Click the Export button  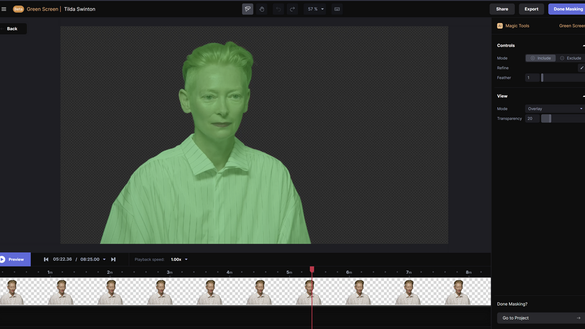pos(531,9)
